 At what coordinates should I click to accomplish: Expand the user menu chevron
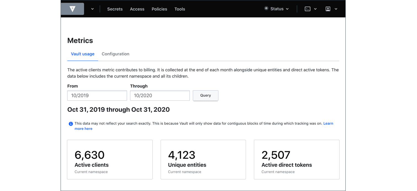click(336, 9)
